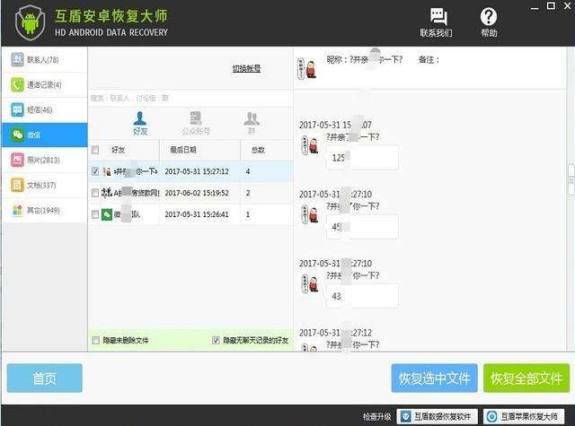Image resolution: width=575 pixels, height=426 pixels.
Task: Toggle the 隐藏无聊天记录的好友 checkbox
Action: 216,341
